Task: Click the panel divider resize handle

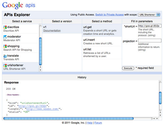Action: coord(82,73)
